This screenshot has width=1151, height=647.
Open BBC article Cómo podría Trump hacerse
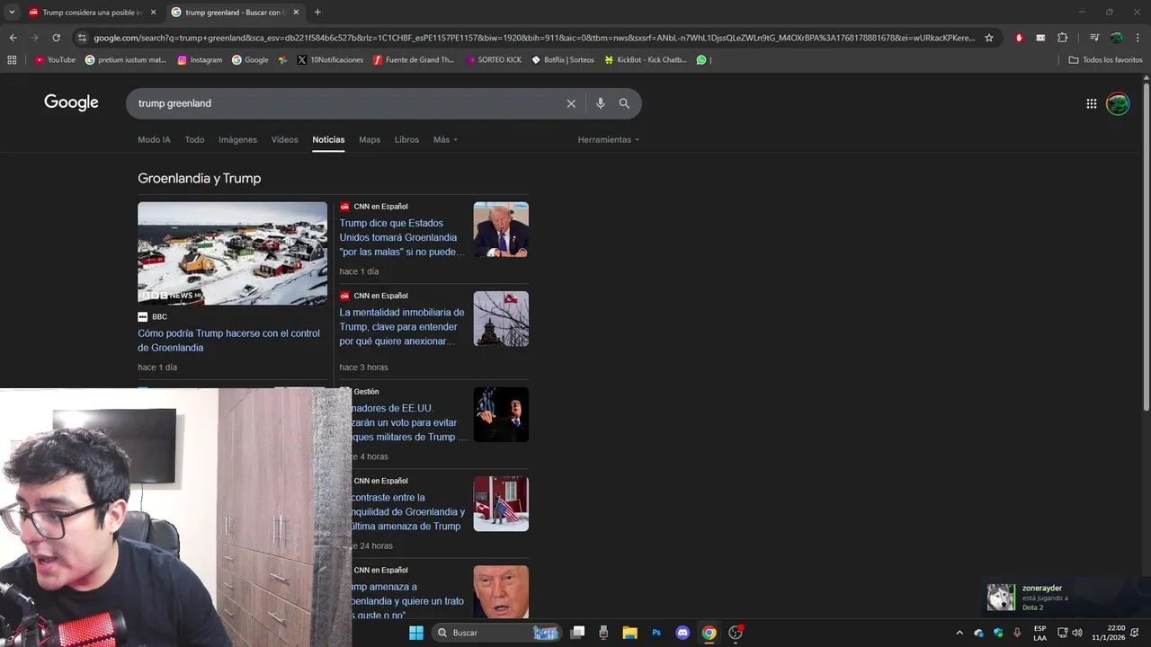[x=228, y=341]
